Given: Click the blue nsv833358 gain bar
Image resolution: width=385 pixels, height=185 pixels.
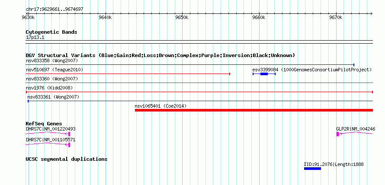Looking at the screenshot, I should (x=190, y=65).
